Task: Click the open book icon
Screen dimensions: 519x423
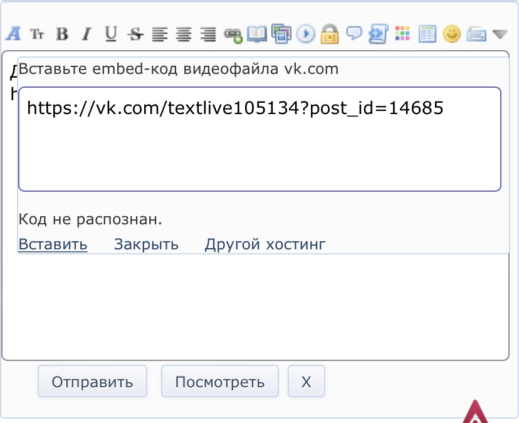Action: (x=257, y=34)
